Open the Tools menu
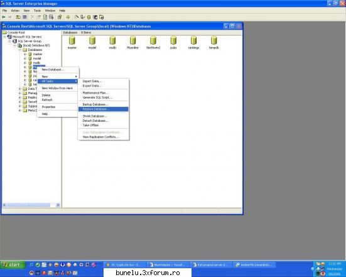The height and width of the screenshot is (277, 346). tap(37, 11)
